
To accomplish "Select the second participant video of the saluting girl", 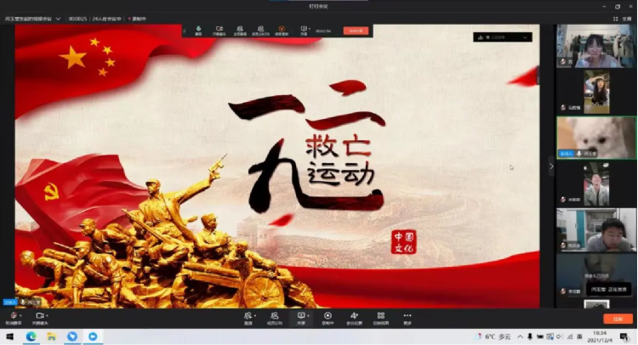I will pos(596,92).
